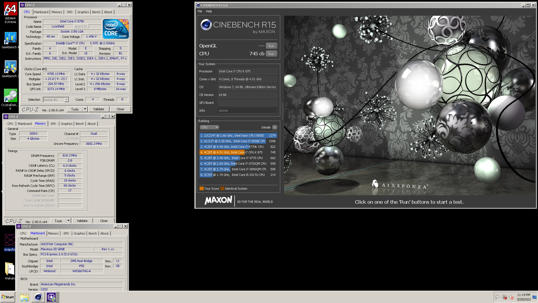
Task: Click top CPU-Z window title icon
Action: coord(22,5)
